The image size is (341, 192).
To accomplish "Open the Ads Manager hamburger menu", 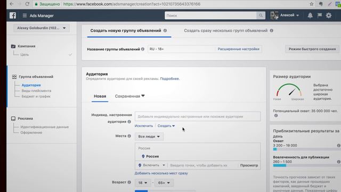I will click(25, 15).
